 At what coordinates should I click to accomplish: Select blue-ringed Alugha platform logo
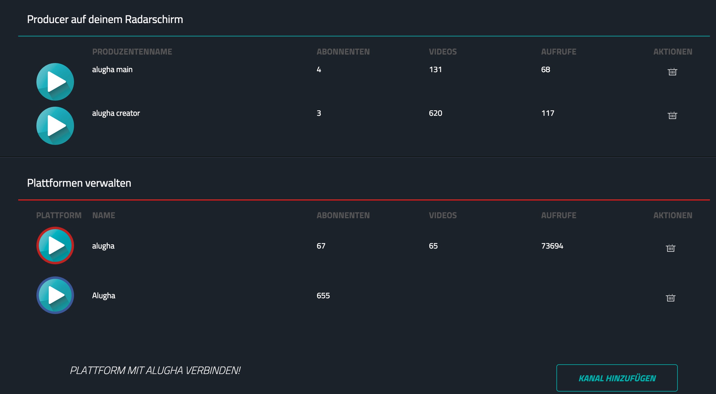(55, 295)
